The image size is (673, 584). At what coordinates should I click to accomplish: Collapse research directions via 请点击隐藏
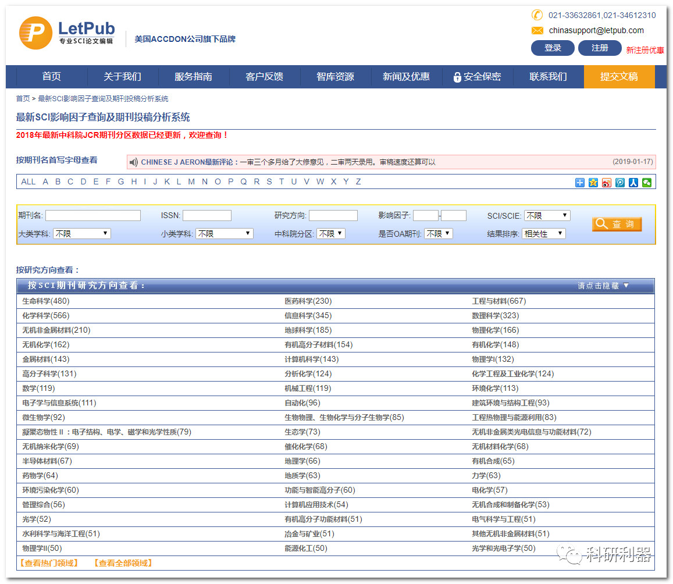click(603, 286)
